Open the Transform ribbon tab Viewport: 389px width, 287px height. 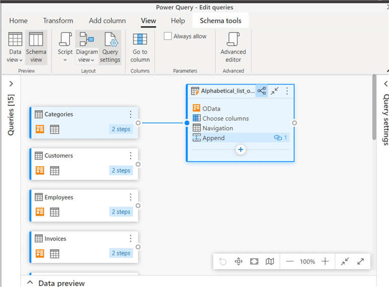coord(58,21)
